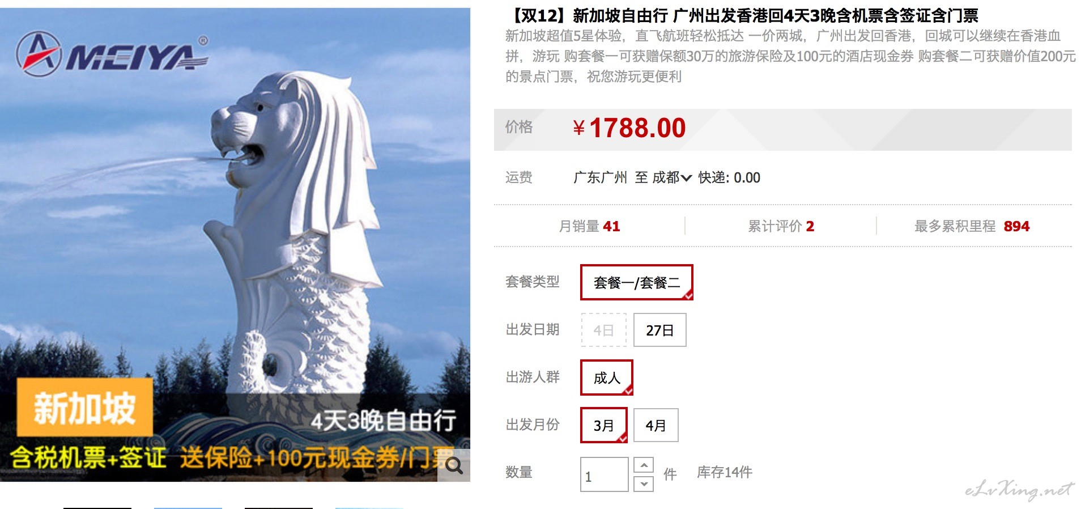The image size is (1081, 509).
Task: Click the main Merlion product image
Action: 235,245
